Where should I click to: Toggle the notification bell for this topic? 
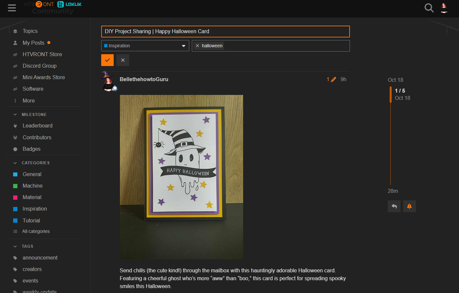click(409, 206)
